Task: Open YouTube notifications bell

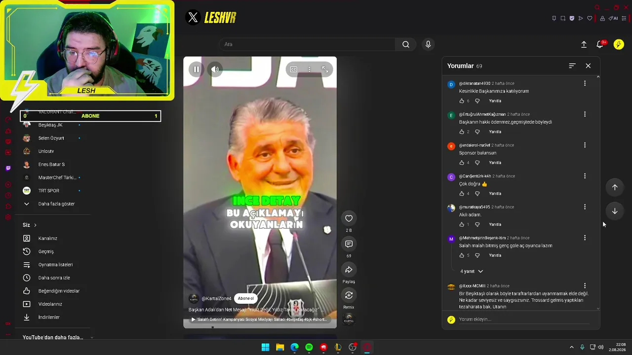Action: coord(600,44)
